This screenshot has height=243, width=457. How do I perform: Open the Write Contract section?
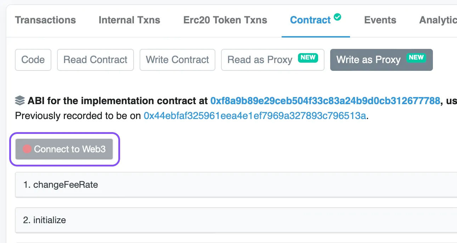pos(177,60)
